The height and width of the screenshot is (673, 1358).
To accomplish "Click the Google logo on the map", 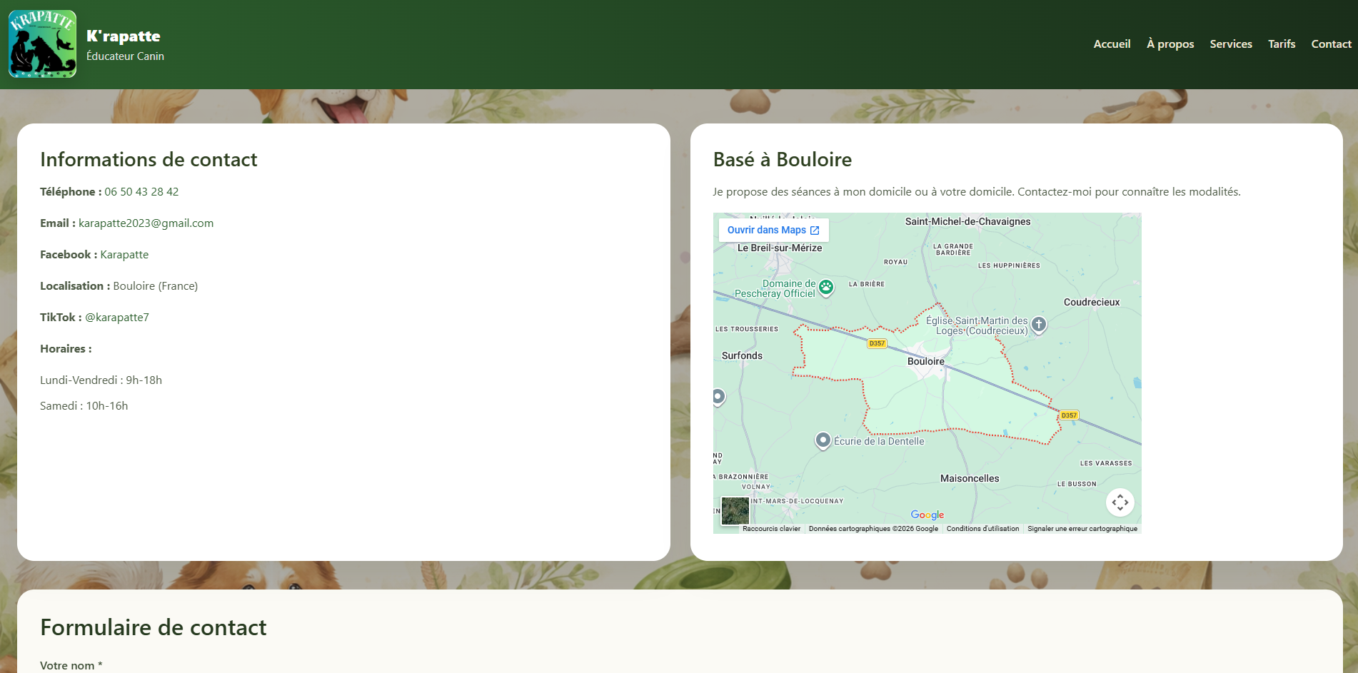I will pos(927,515).
